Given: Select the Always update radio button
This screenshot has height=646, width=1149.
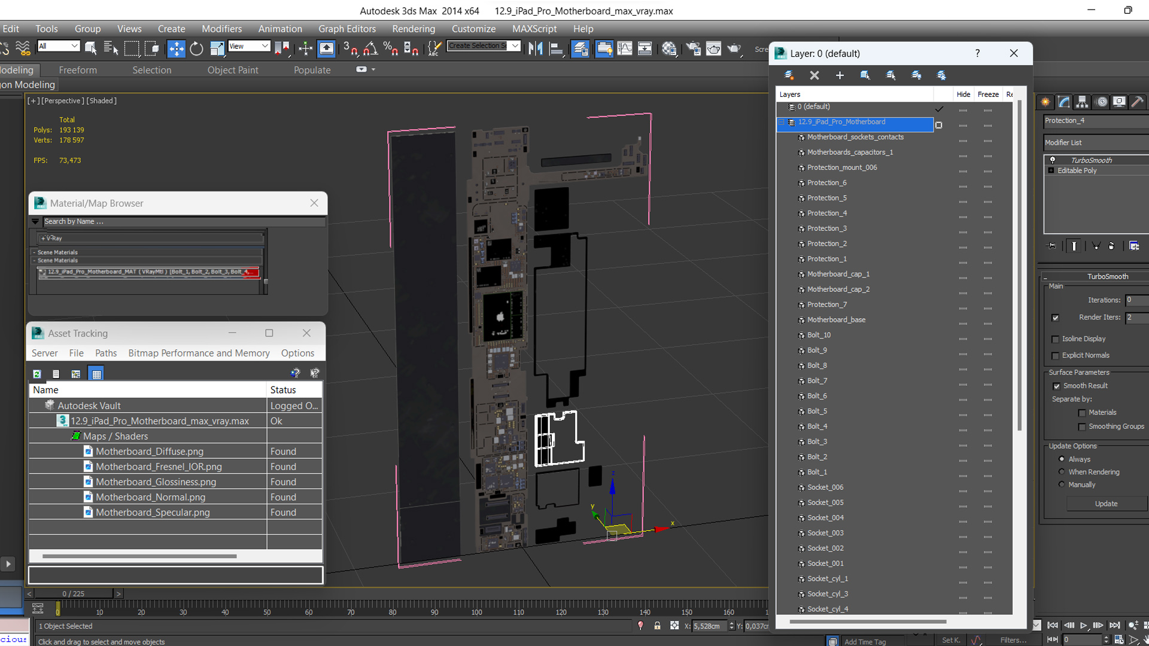Looking at the screenshot, I should [x=1062, y=459].
